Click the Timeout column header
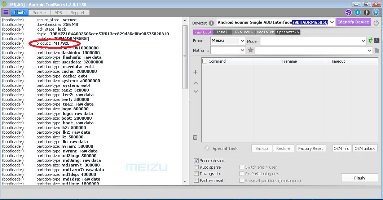Image resolution: width=383 pixels, height=200 pixels. point(338,61)
